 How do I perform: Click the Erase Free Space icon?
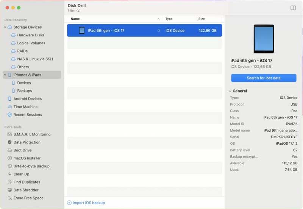pos(10,198)
